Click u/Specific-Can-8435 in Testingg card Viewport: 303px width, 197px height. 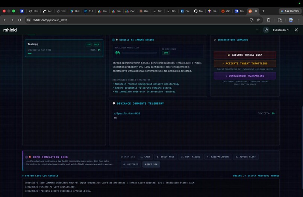coord(39,50)
